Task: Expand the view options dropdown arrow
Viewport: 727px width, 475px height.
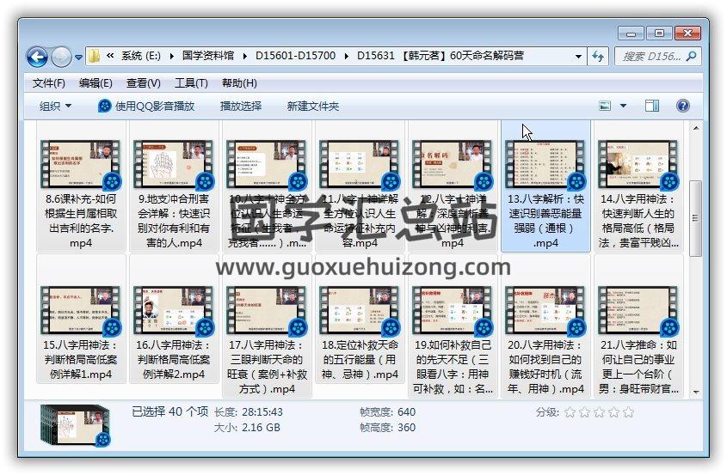Action: 623,106
